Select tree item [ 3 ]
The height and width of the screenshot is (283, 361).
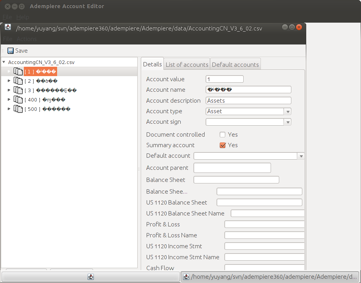pyautogui.click(x=51, y=90)
